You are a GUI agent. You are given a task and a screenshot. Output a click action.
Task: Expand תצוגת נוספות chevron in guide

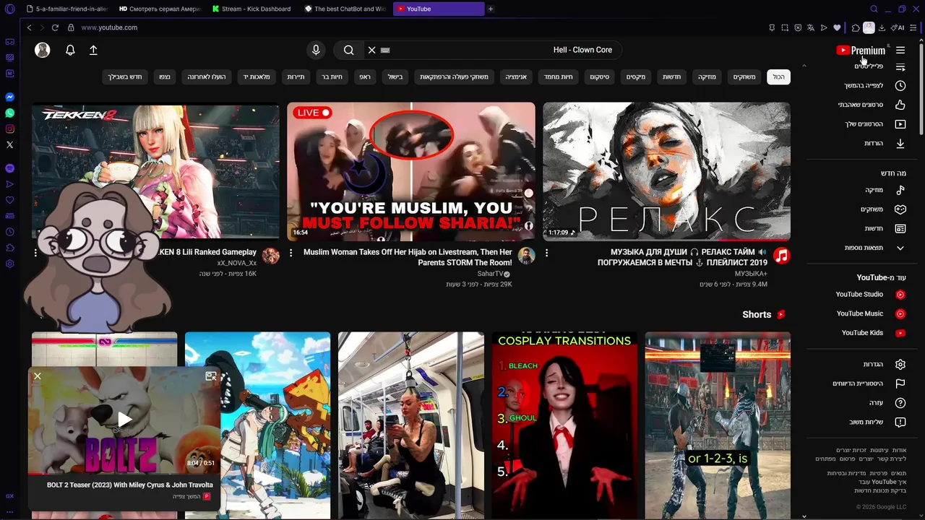(x=900, y=248)
